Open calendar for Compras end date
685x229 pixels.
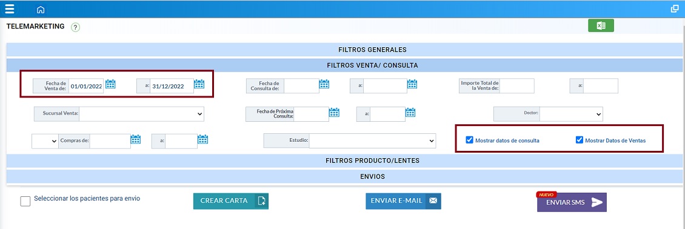pos(202,139)
